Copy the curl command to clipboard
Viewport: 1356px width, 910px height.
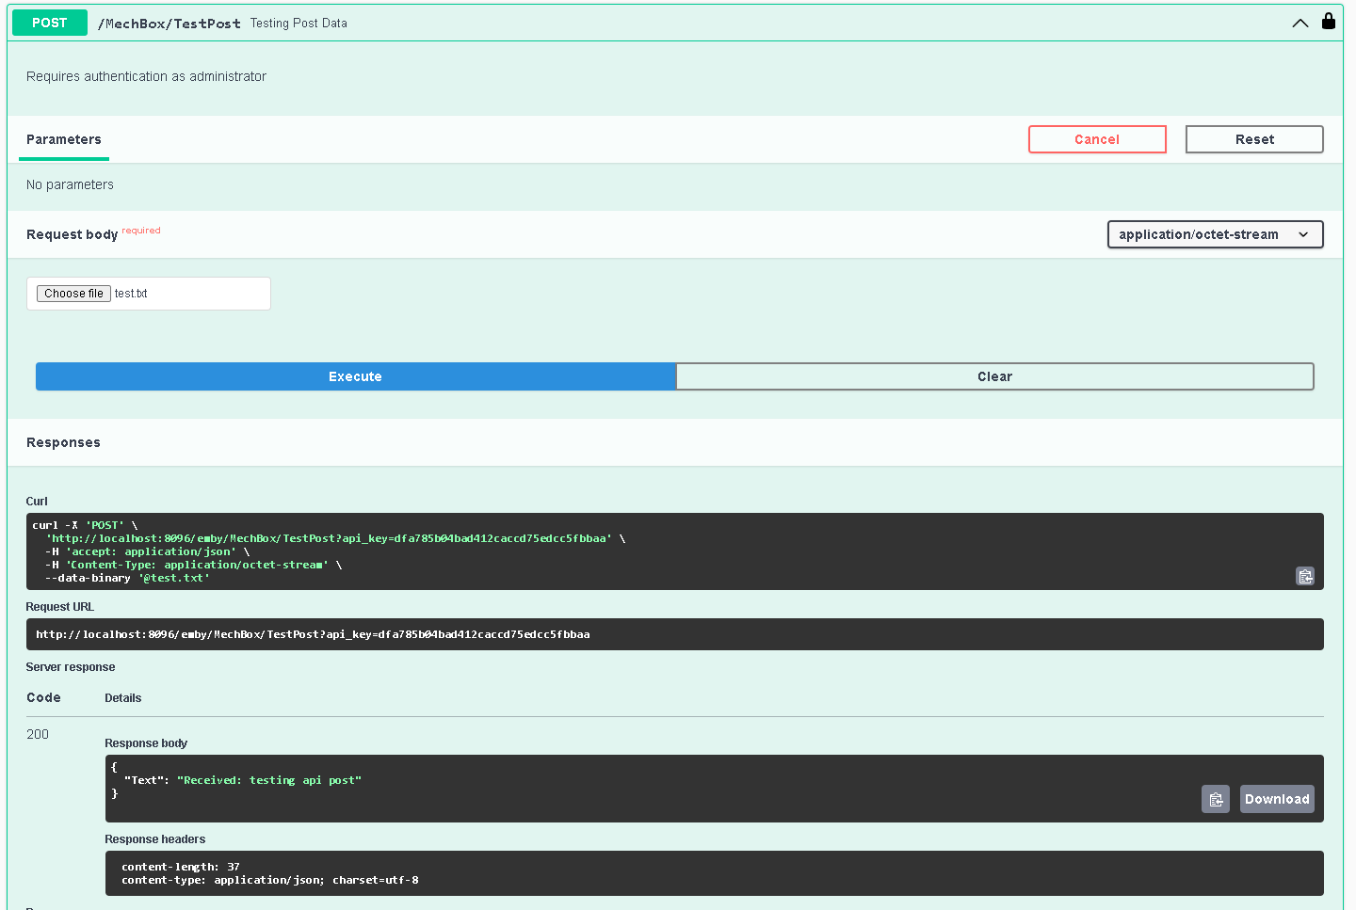(1304, 576)
